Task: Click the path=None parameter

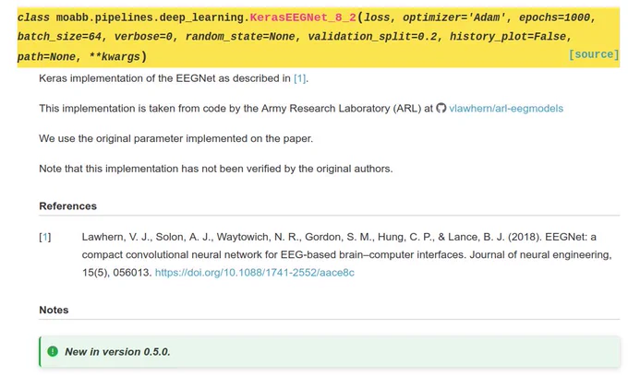Action: tap(46, 57)
